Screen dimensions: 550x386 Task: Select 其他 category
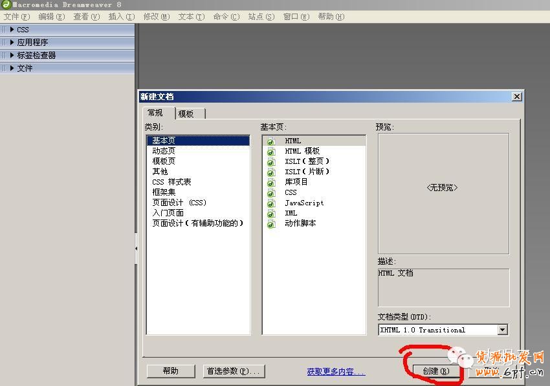pyautogui.click(x=198, y=172)
